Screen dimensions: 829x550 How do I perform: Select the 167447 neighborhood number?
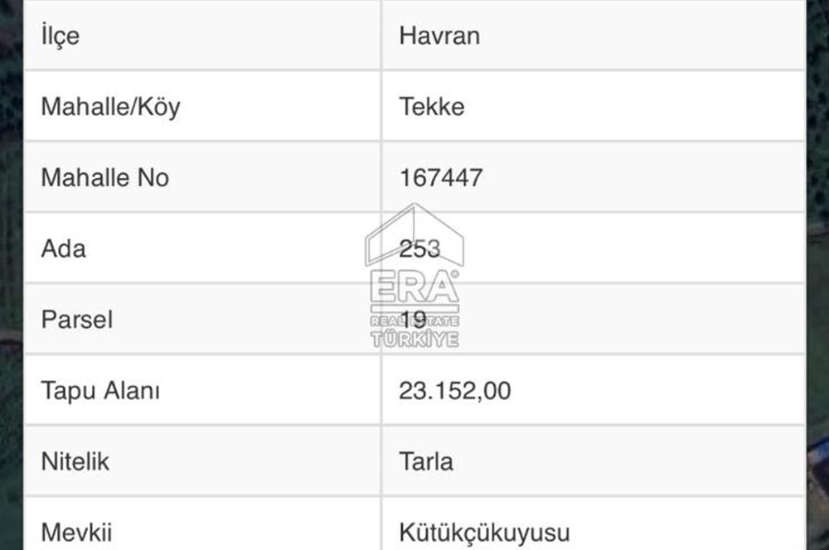click(x=440, y=177)
